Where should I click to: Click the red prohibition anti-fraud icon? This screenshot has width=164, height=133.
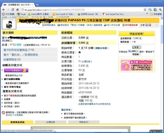tap(3, 113)
